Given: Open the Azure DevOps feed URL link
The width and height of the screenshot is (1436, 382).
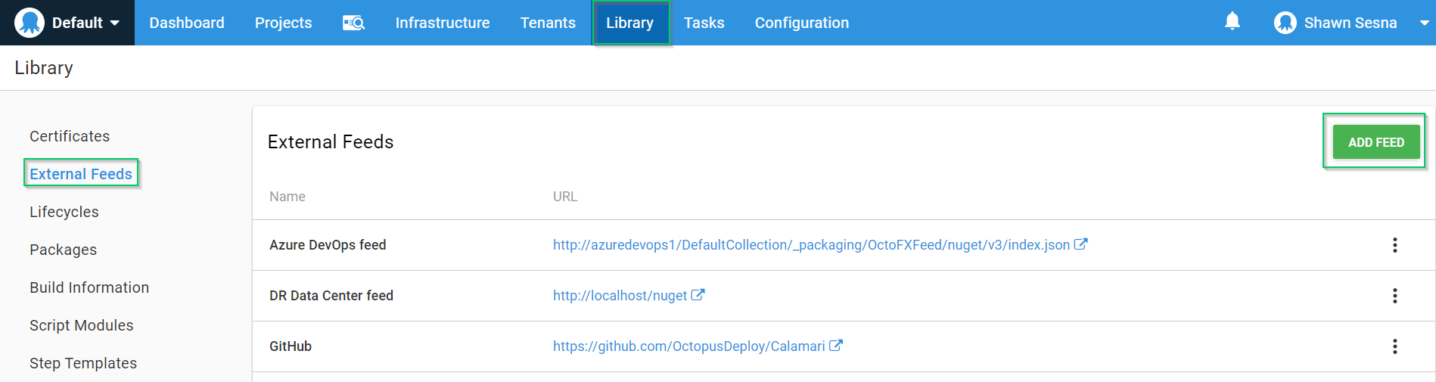Looking at the screenshot, I should pos(811,245).
